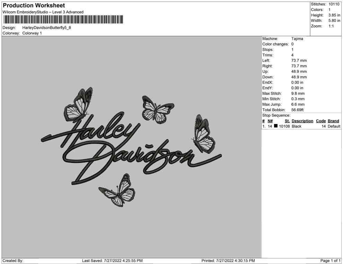Click the 'Stop Sequence:' heading
Viewport: 343px width, 264px height.
click(x=276, y=115)
